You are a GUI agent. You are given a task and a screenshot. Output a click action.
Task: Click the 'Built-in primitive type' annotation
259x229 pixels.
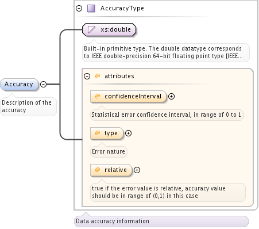166,52
